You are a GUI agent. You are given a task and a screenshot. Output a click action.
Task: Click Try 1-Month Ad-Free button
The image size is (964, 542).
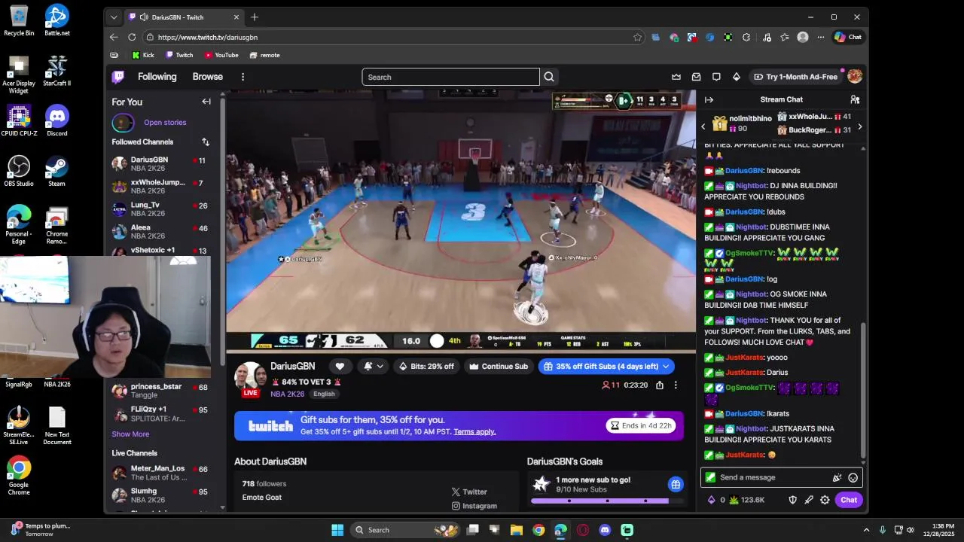(x=795, y=77)
